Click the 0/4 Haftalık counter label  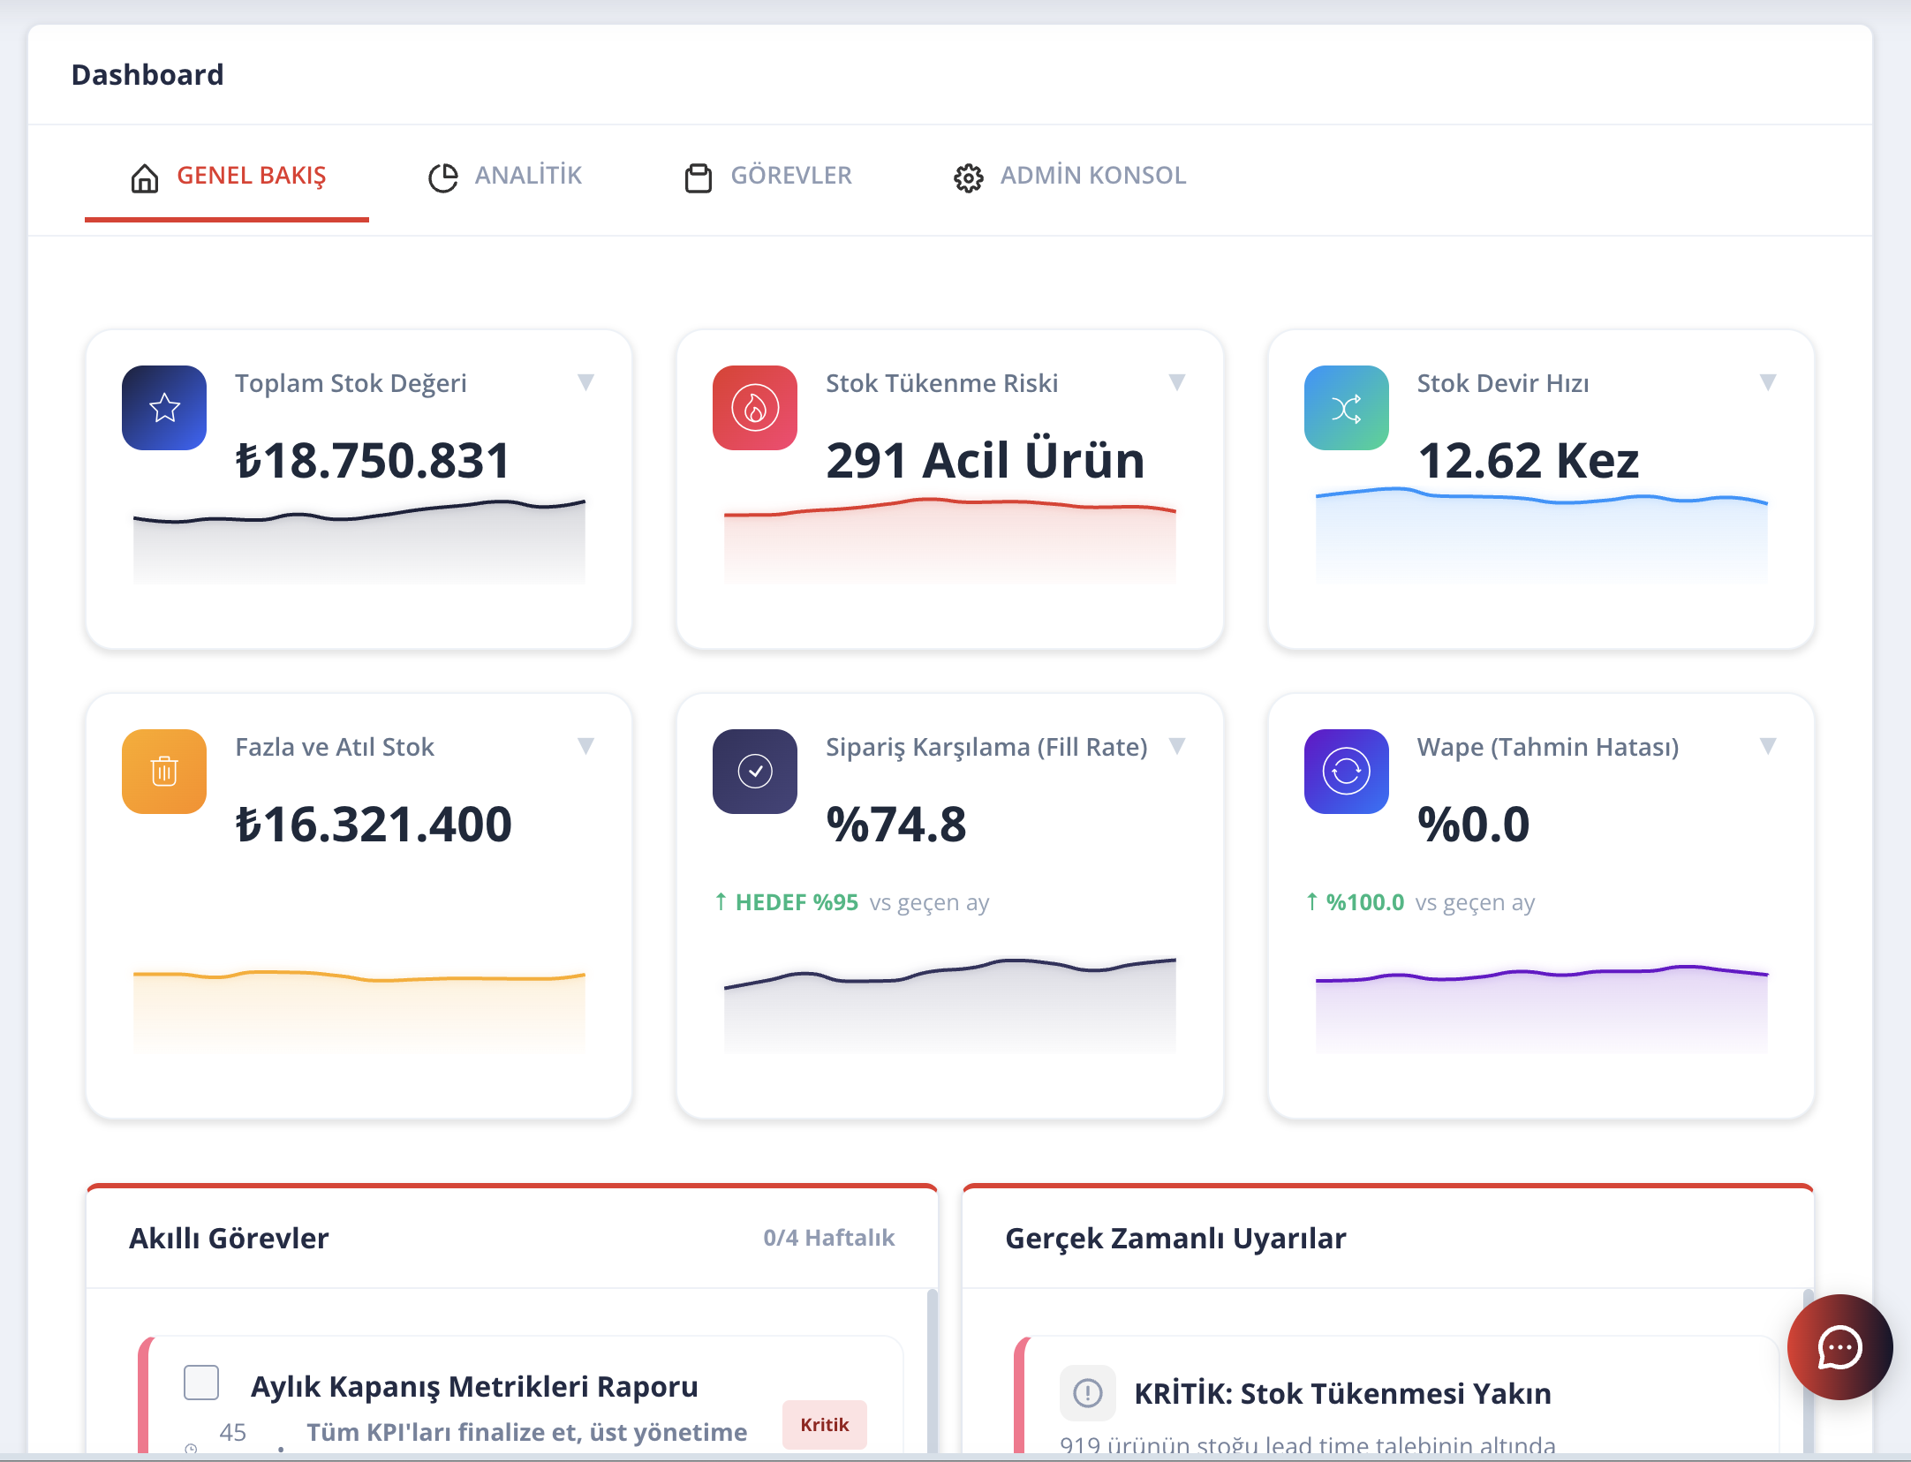pyautogui.click(x=828, y=1238)
